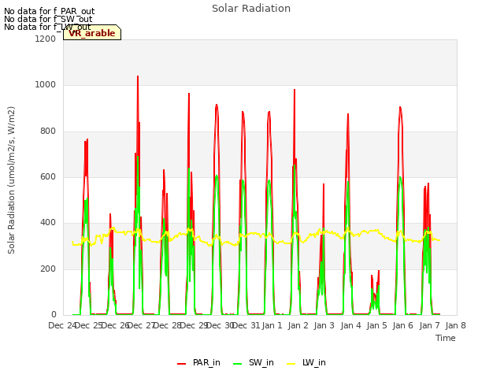Click the Jan 8 x-axis tick label
The image size is (504, 378).
(455, 325)
